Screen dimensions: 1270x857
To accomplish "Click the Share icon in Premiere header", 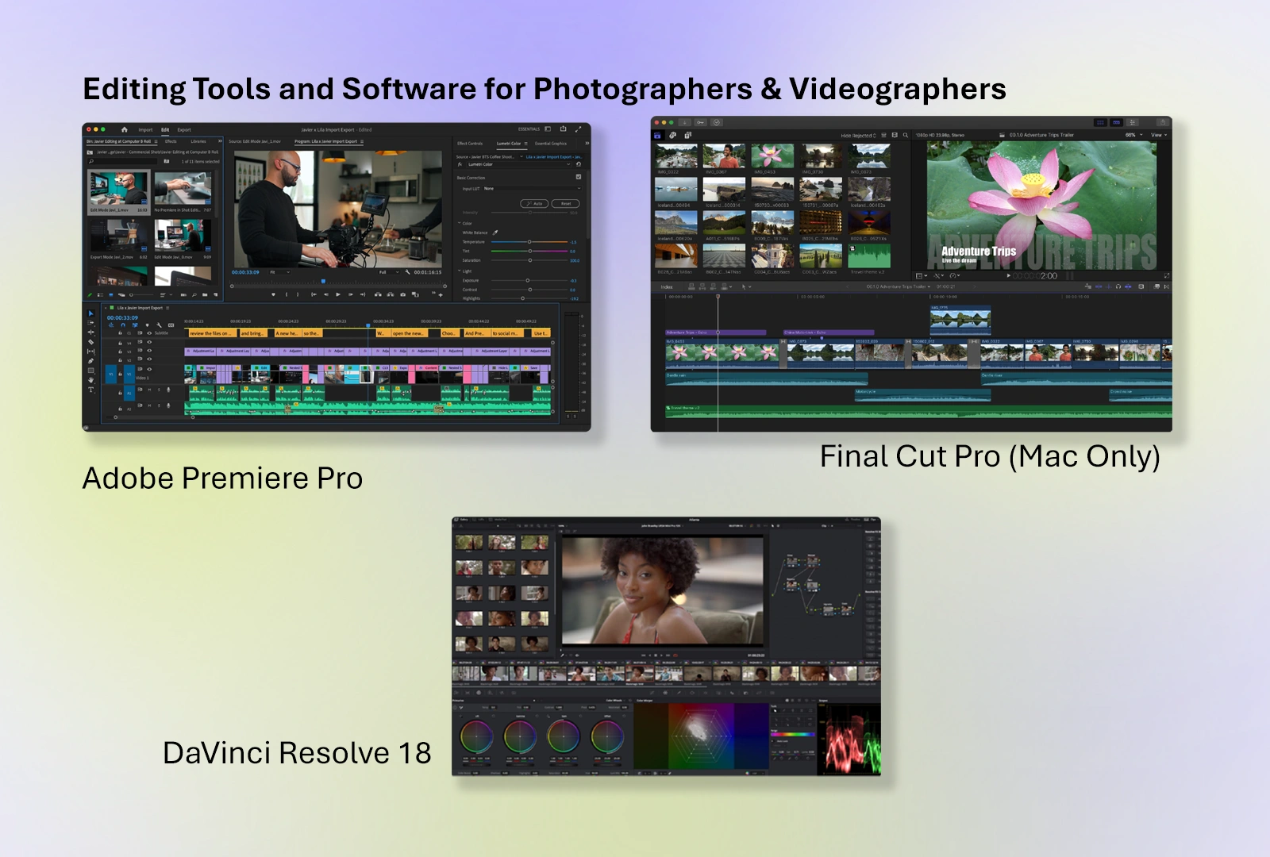I will pos(563,129).
